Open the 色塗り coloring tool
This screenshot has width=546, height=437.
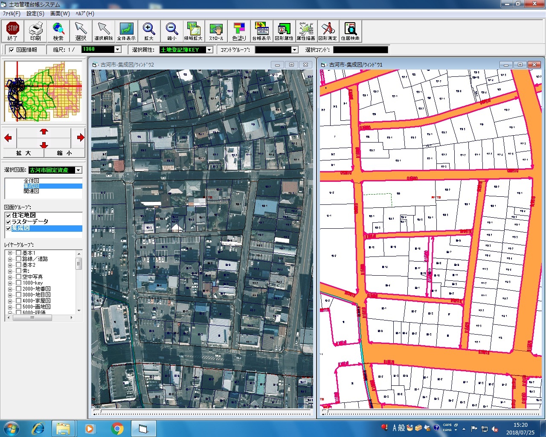[x=239, y=31]
